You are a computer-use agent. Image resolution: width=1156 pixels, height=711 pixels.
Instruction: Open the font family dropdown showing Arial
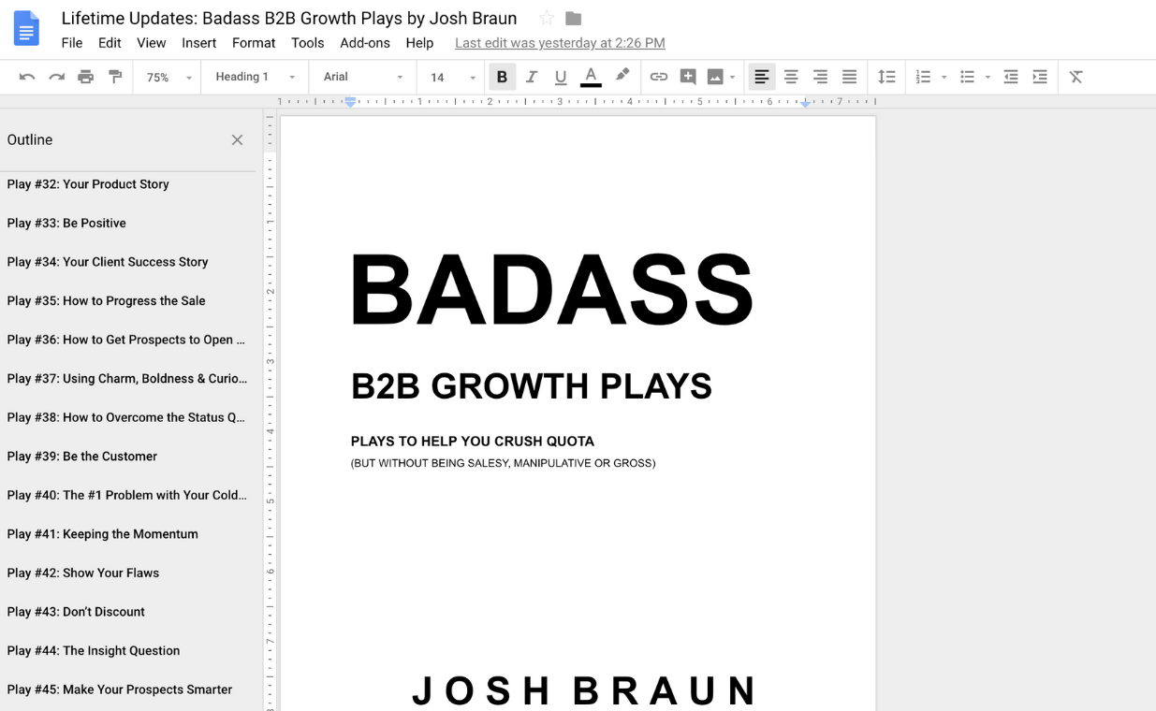361,76
